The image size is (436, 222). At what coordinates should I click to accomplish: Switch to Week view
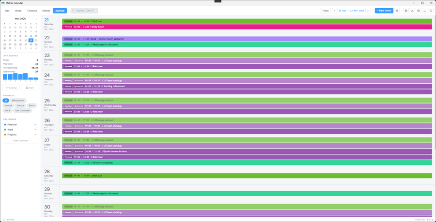pos(18,11)
